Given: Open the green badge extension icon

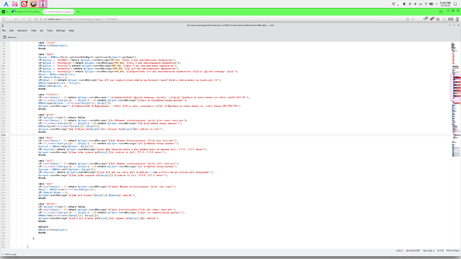Looking at the screenshot, I should (425, 19).
